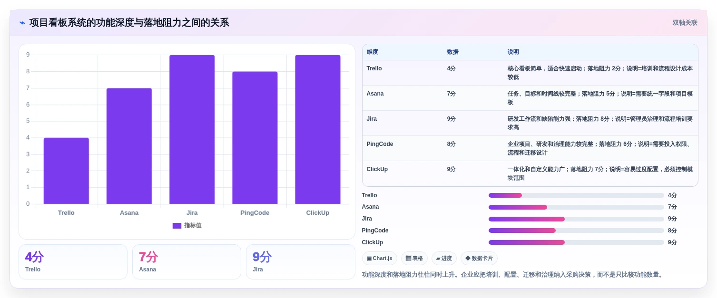
Task: Click the Jira bar in the chart
Action: tap(192, 130)
